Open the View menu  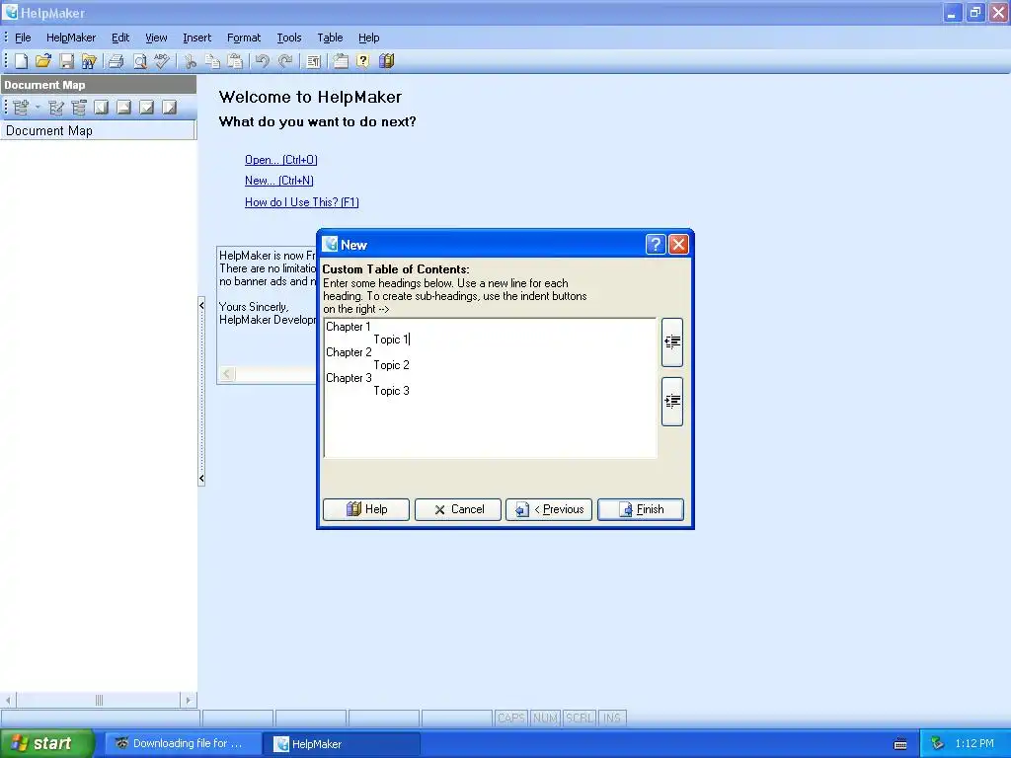tap(156, 38)
